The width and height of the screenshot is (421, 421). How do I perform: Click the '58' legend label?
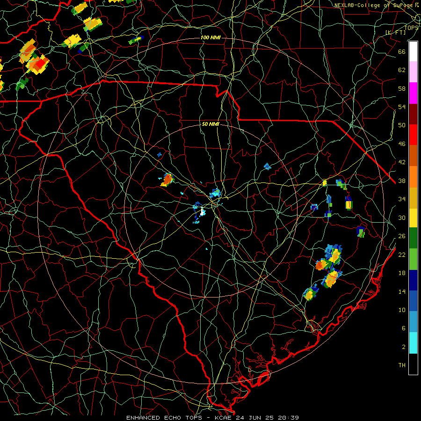402,88
